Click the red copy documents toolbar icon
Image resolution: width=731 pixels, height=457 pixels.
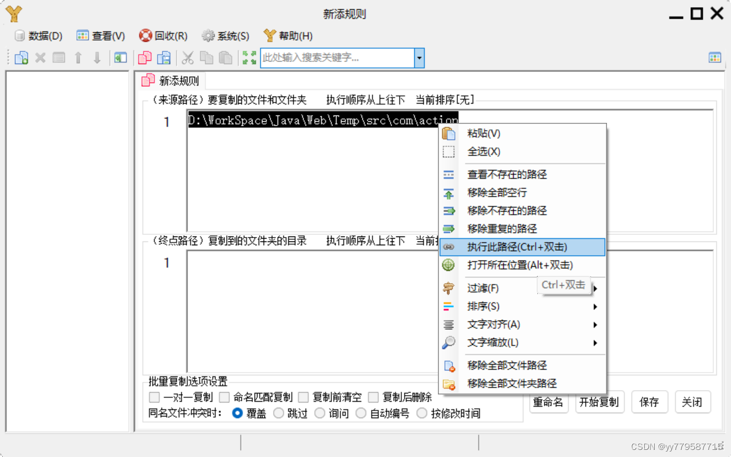point(145,58)
